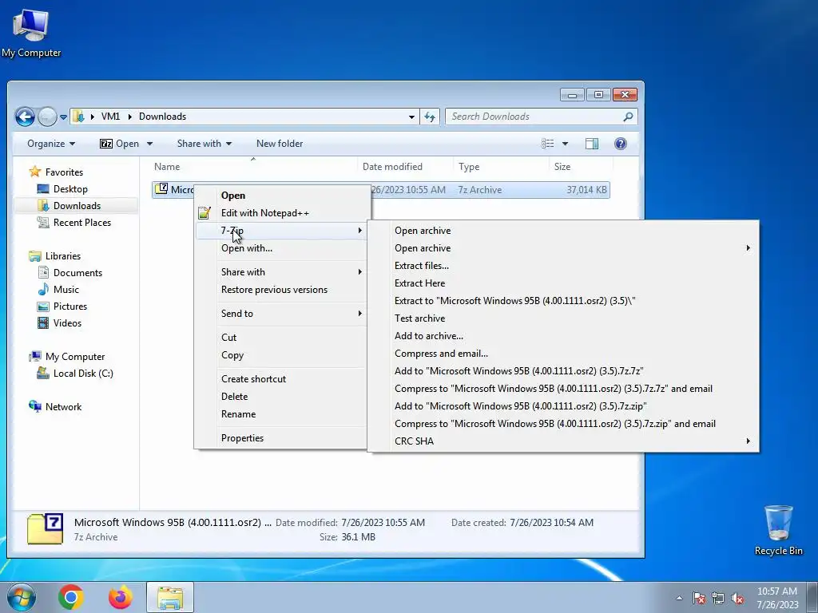Click the search magnifier icon
Screen dimensions: 818x613
(628, 117)
